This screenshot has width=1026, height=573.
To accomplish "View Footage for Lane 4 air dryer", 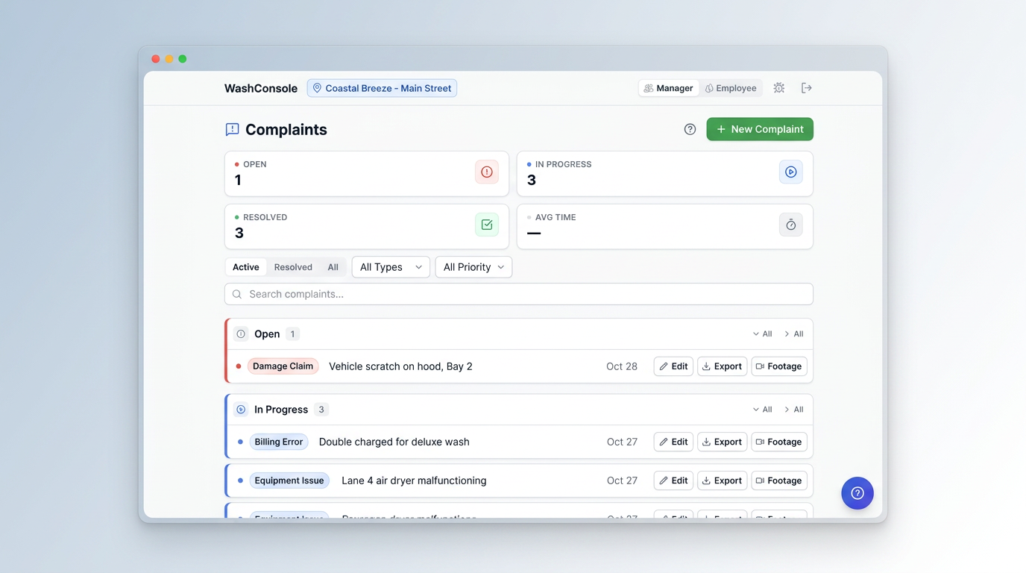I will (779, 480).
